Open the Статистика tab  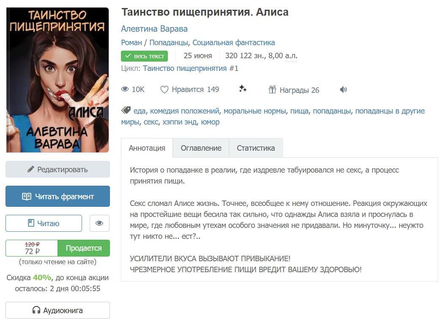coord(256,148)
